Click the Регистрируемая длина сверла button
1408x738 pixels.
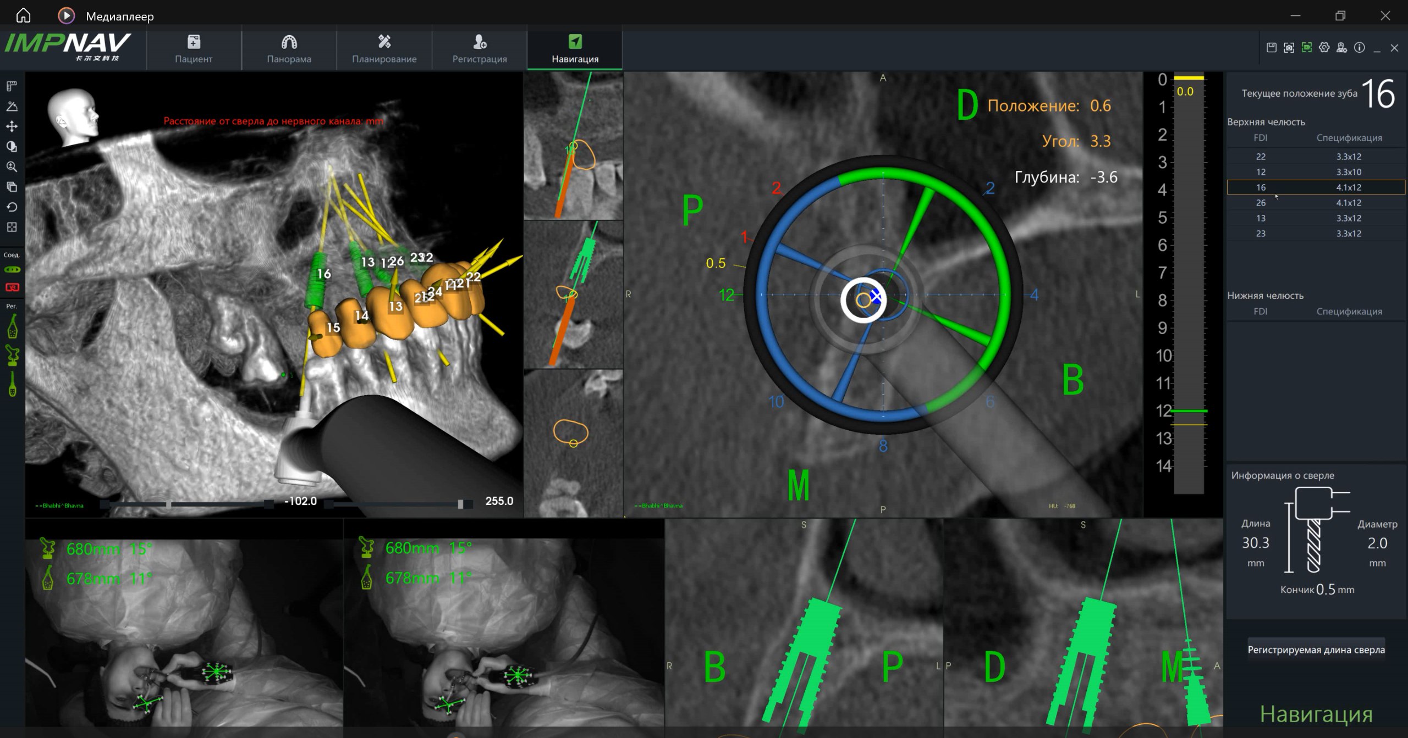coord(1316,650)
